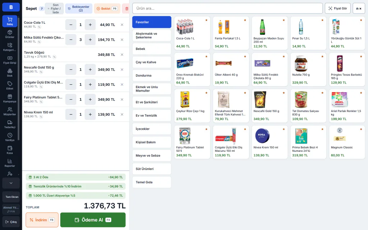Toggle favorite star on Ariel Parlak Renkler
Image resolution: width=368 pixels, height=230 pixels.
point(361,93)
